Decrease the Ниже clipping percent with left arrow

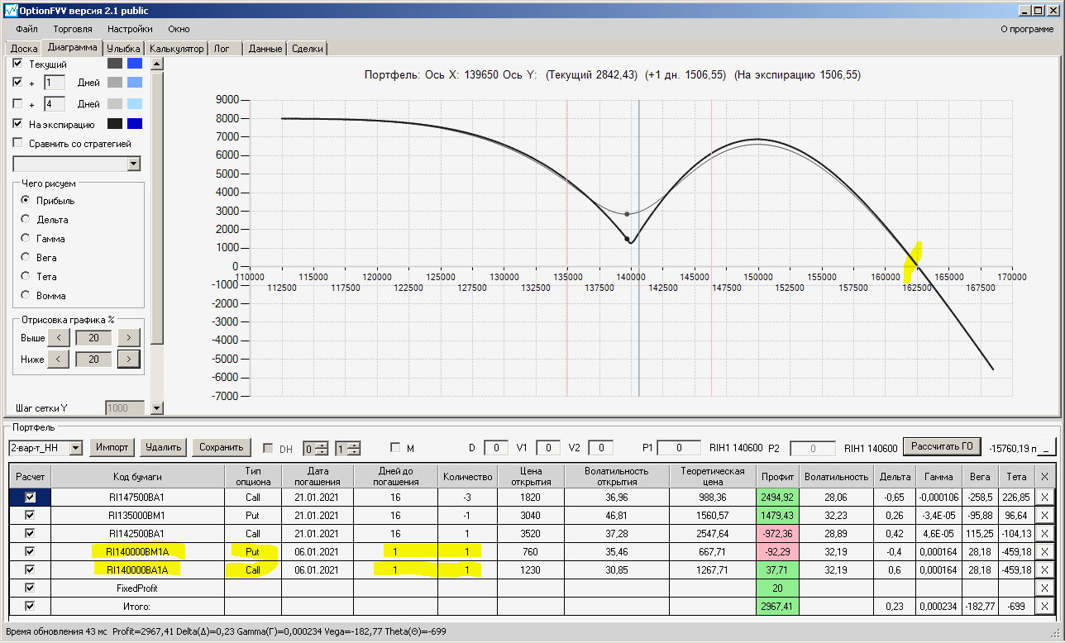58,360
